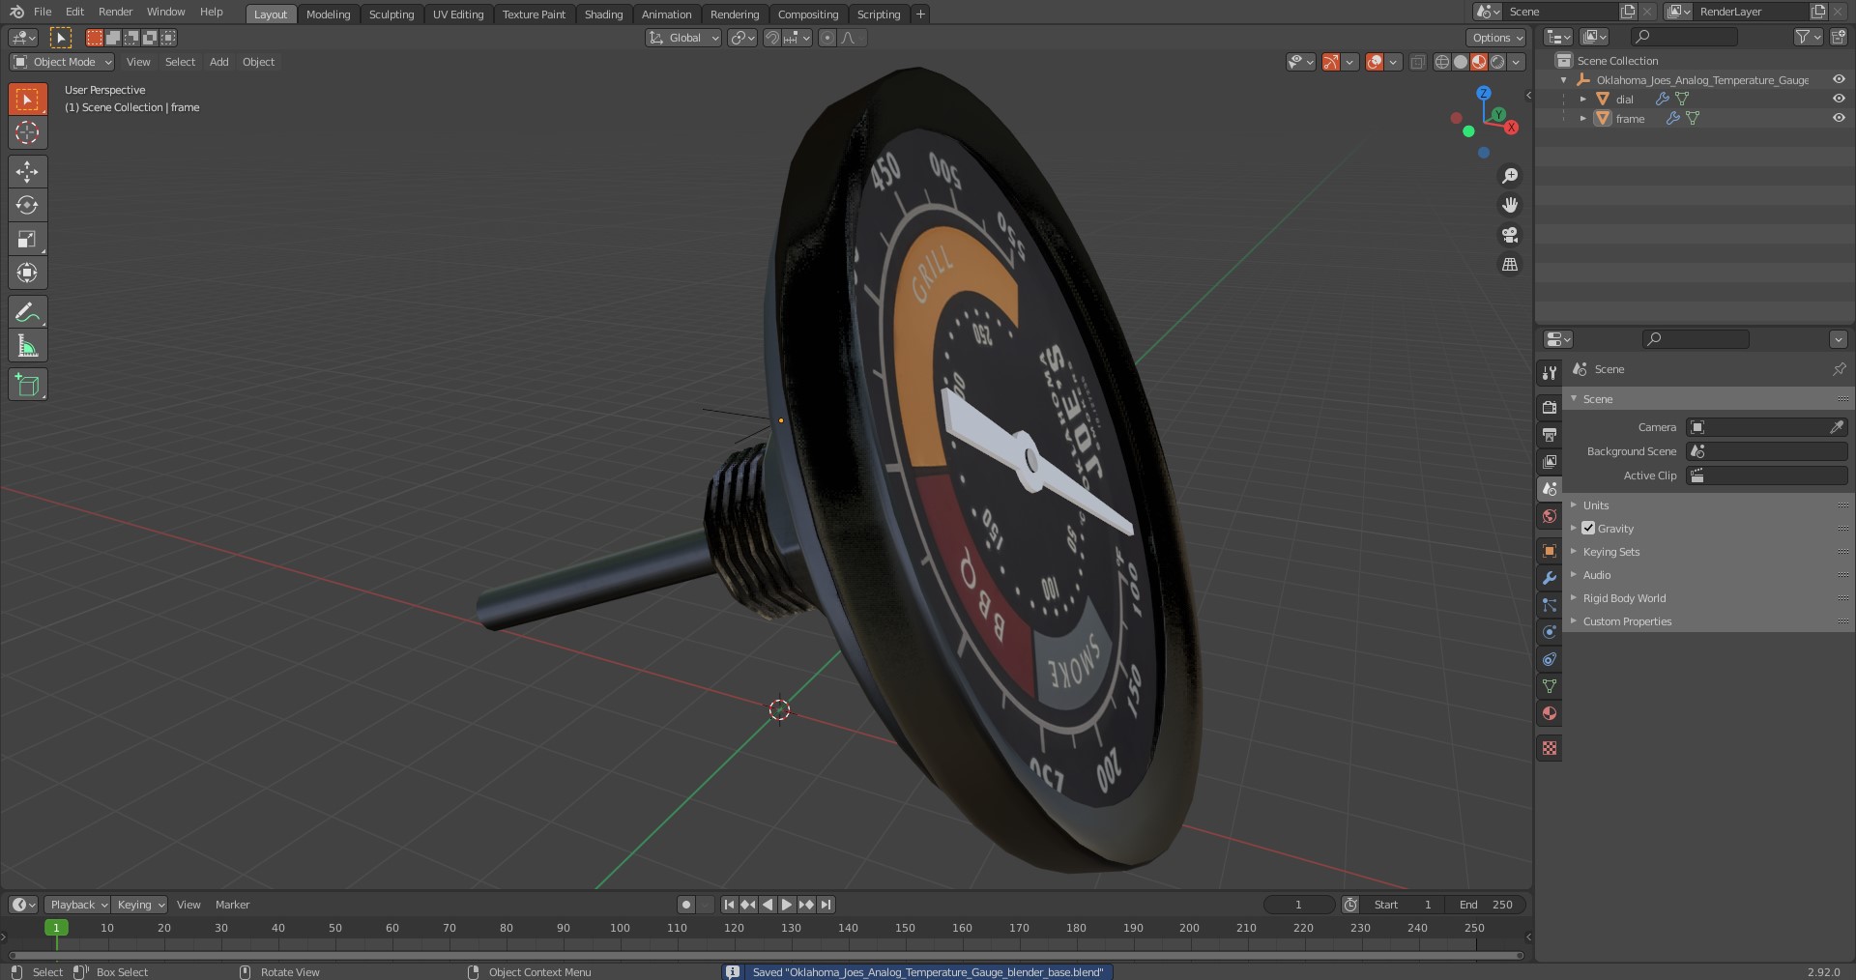Toggle X-ray mode
The width and height of the screenshot is (1856, 980).
click(x=1417, y=62)
